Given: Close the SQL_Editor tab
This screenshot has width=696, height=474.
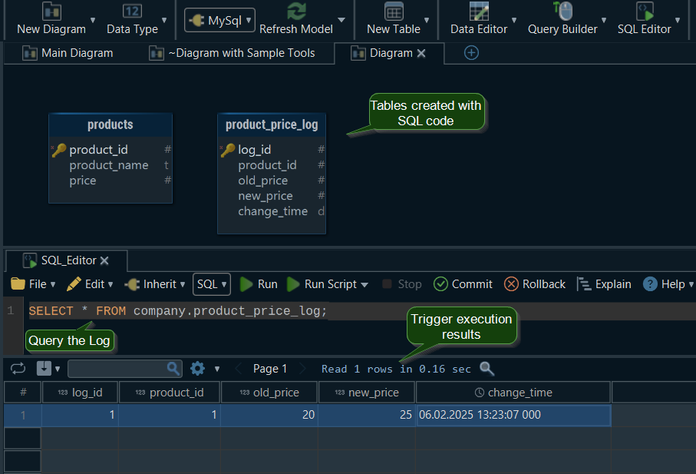Looking at the screenshot, I should pyautogui.click(x=104, y=260).
